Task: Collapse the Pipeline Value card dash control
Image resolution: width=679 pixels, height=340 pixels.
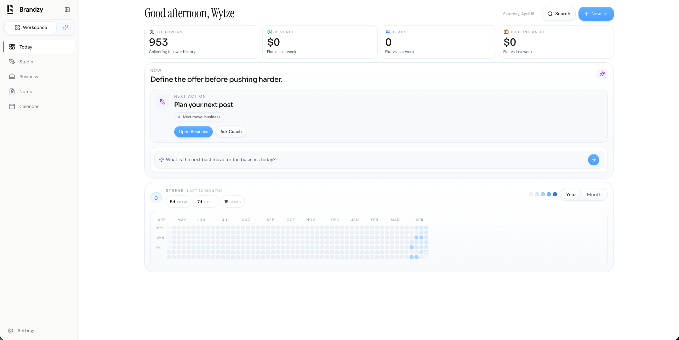Action: pyautogui.click(x=606, y=32)
